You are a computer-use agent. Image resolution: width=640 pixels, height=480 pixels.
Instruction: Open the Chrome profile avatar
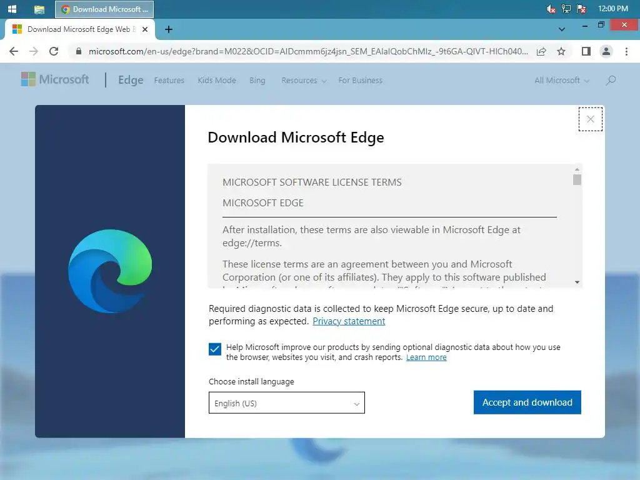606,51
